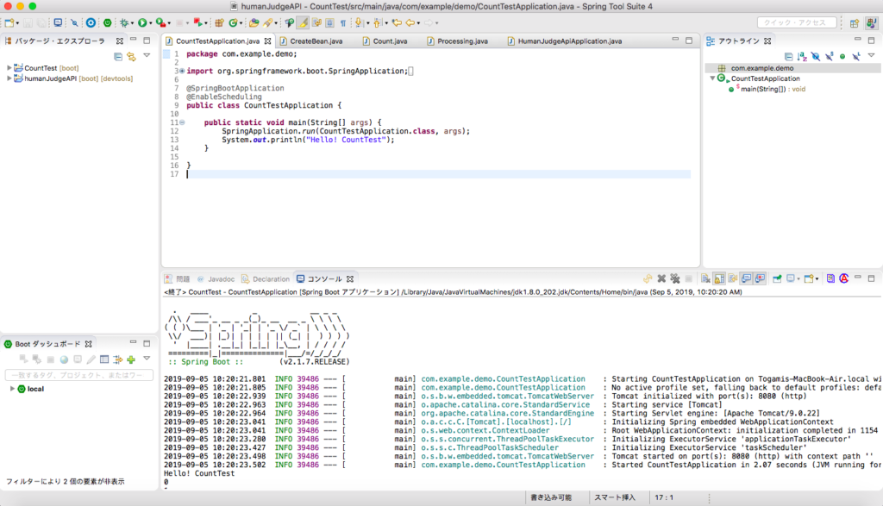
Task: Click the Boot Dashboard tag filter field
Action: [x=79, y=375]
